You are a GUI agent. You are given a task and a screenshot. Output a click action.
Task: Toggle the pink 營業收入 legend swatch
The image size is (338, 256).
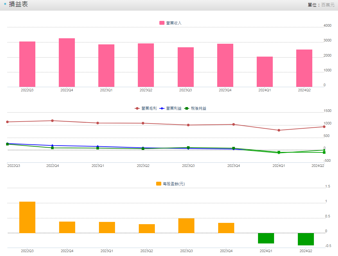pyautogui.click(x=162, y=23)
